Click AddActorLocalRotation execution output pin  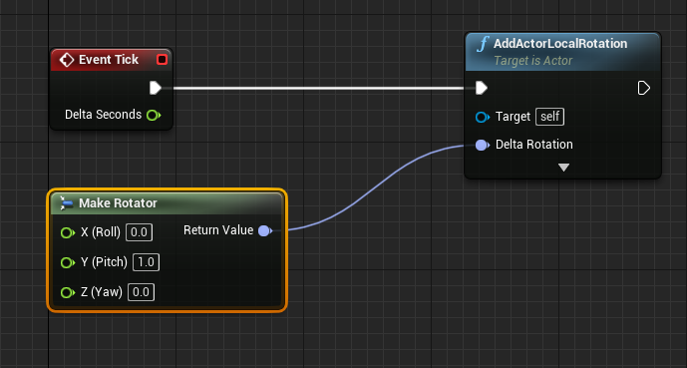[x=643, y=88]
